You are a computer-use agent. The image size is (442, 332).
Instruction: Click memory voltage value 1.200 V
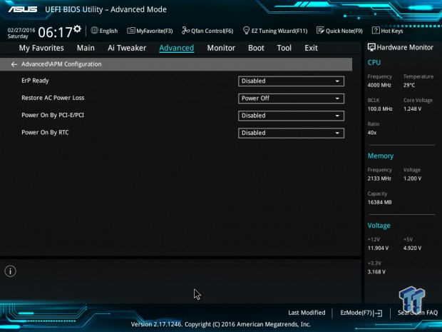(412, 178)
